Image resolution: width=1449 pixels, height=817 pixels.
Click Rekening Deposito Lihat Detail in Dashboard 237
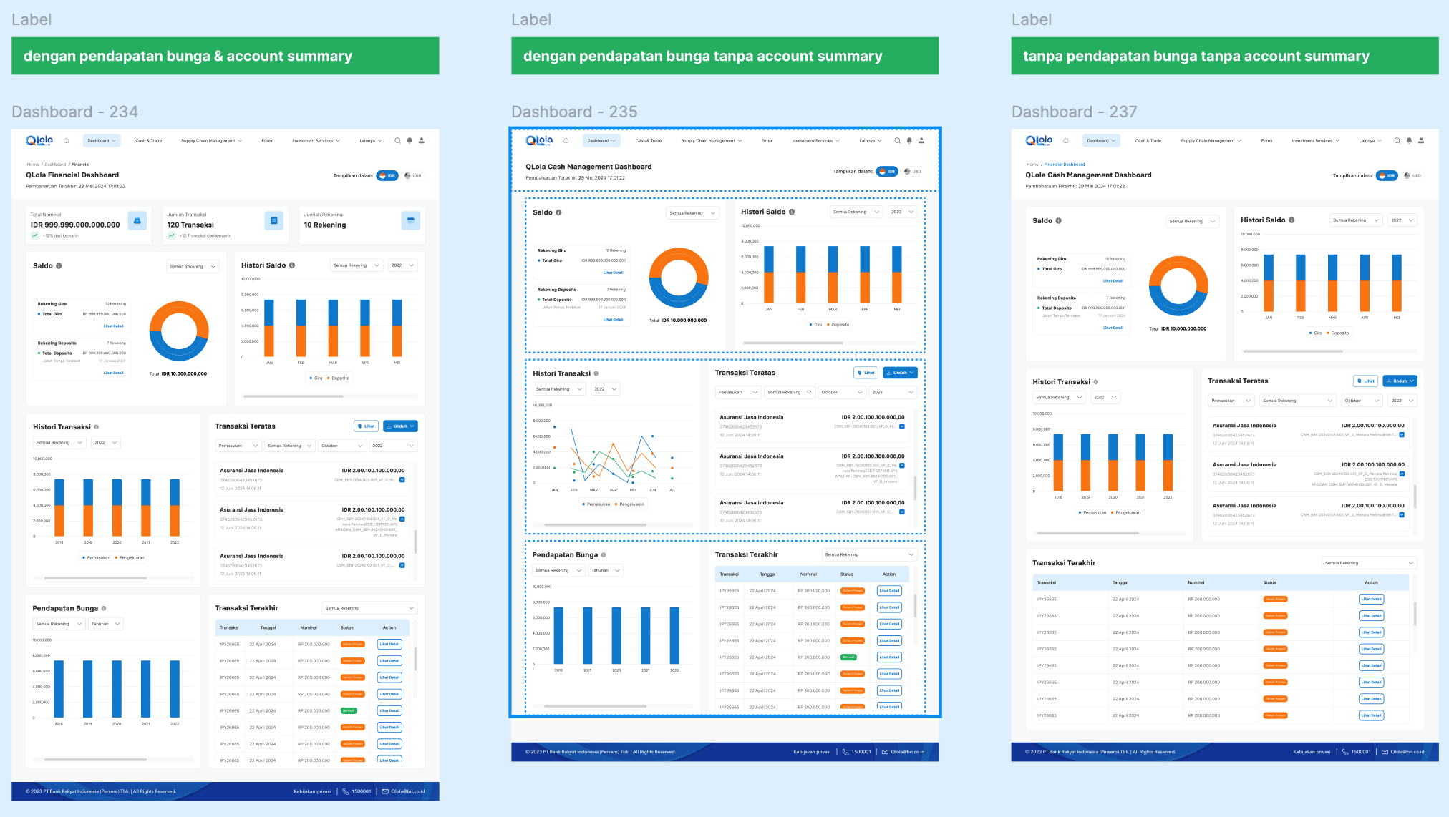click(1113, 328)
